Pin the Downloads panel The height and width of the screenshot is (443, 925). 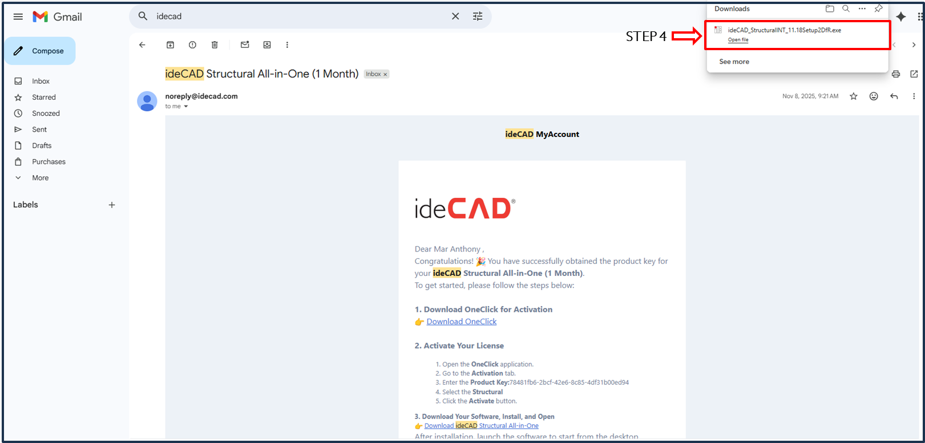click(879, 9)
